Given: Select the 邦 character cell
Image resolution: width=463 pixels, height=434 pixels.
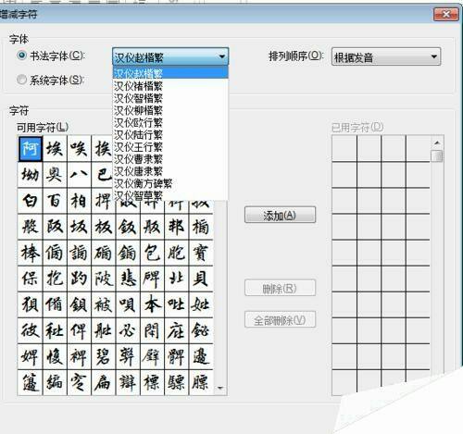Looking at the screenshot, I should 176,227.
